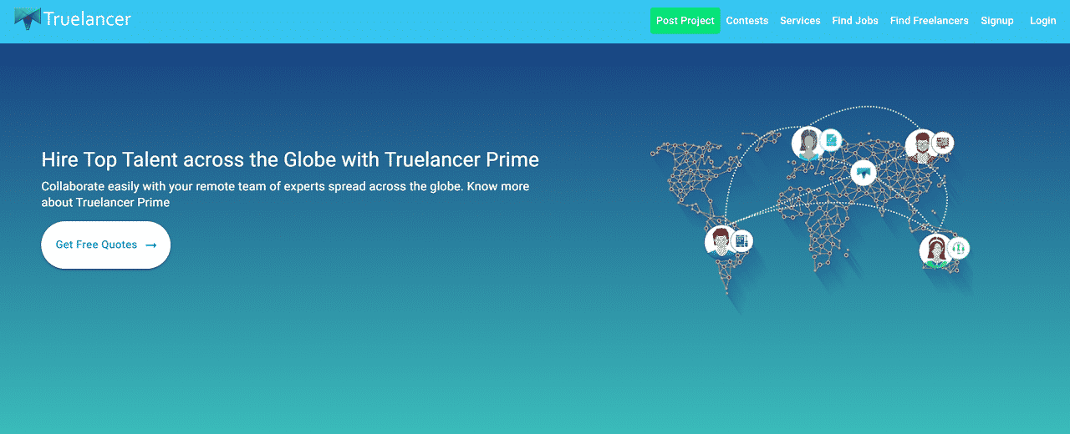This screenshot has height=434, width=1070.
Task: Select Find Jobs in the navigation
Action: tap(855, 21)
